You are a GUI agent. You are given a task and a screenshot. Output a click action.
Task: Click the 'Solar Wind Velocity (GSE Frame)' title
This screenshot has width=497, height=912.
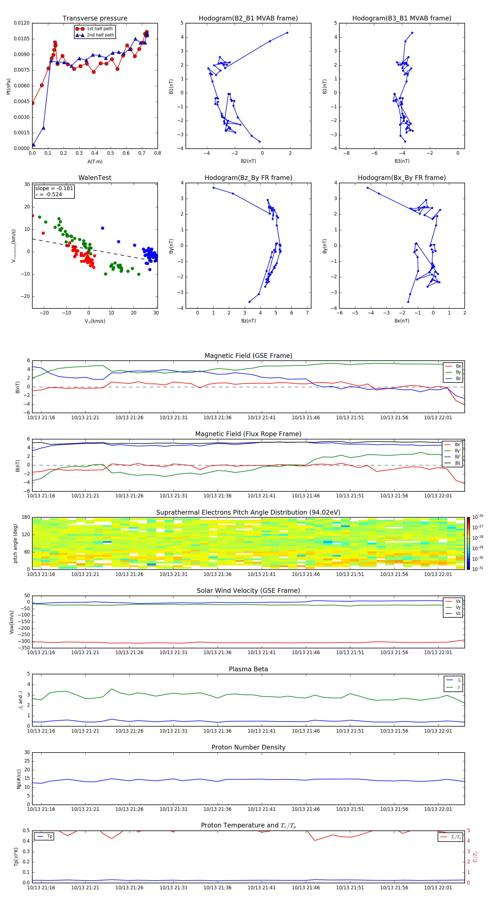(248, 591)
